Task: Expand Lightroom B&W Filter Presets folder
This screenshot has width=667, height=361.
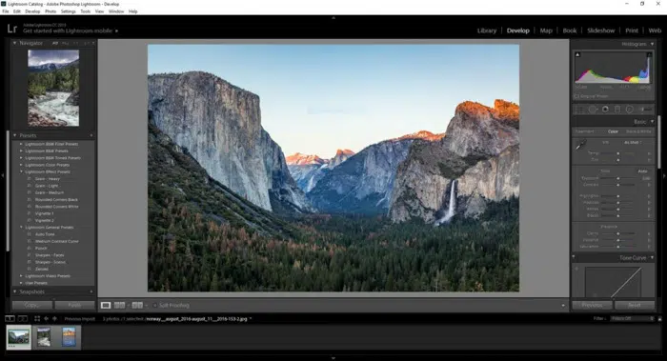Action: click(x=21, y=144)
